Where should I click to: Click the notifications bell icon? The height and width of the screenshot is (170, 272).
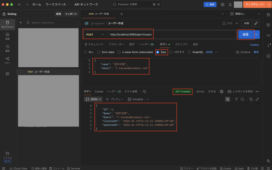point(230,5)
